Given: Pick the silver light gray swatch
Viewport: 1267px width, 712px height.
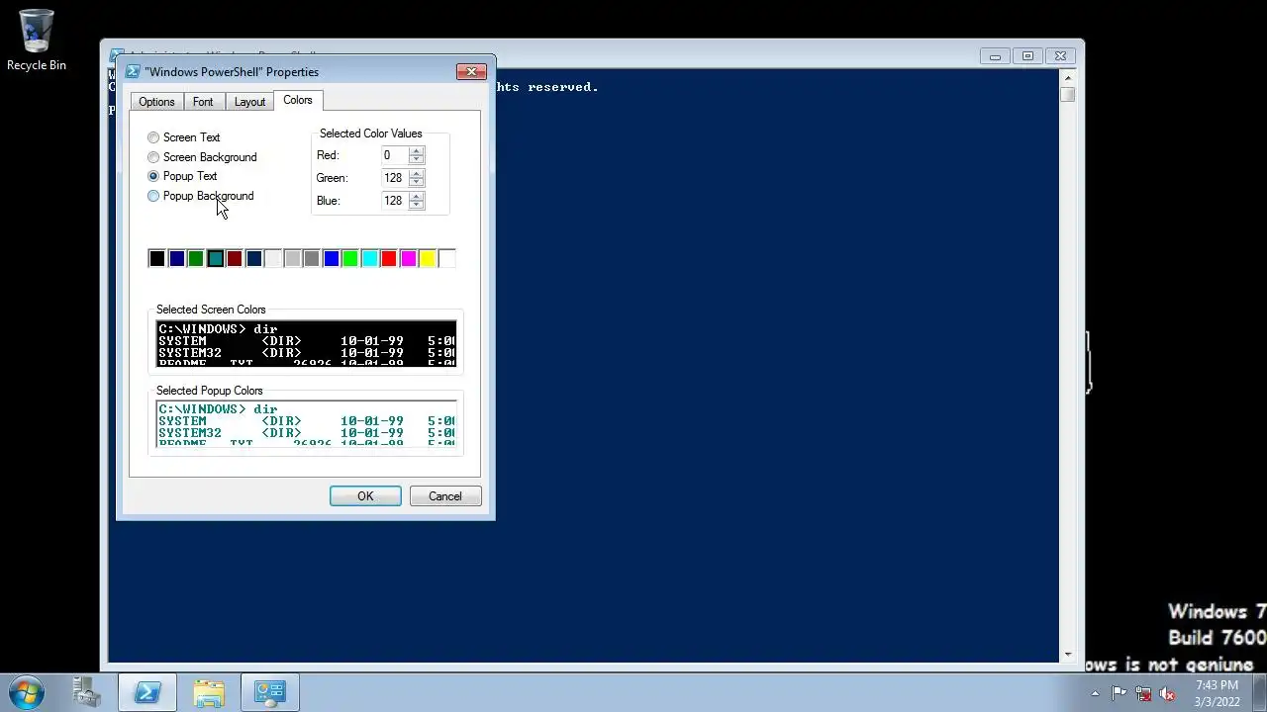Looking at the screenshot, I should [292, 259].
